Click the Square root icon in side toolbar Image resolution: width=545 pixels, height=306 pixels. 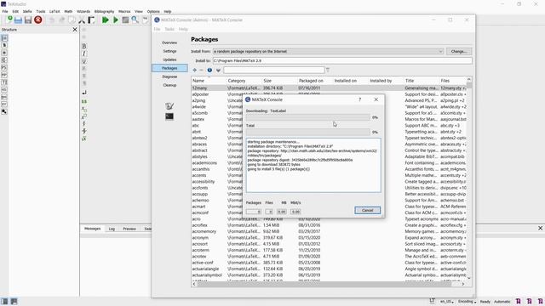pyautogui.click(x=84, y=139)
